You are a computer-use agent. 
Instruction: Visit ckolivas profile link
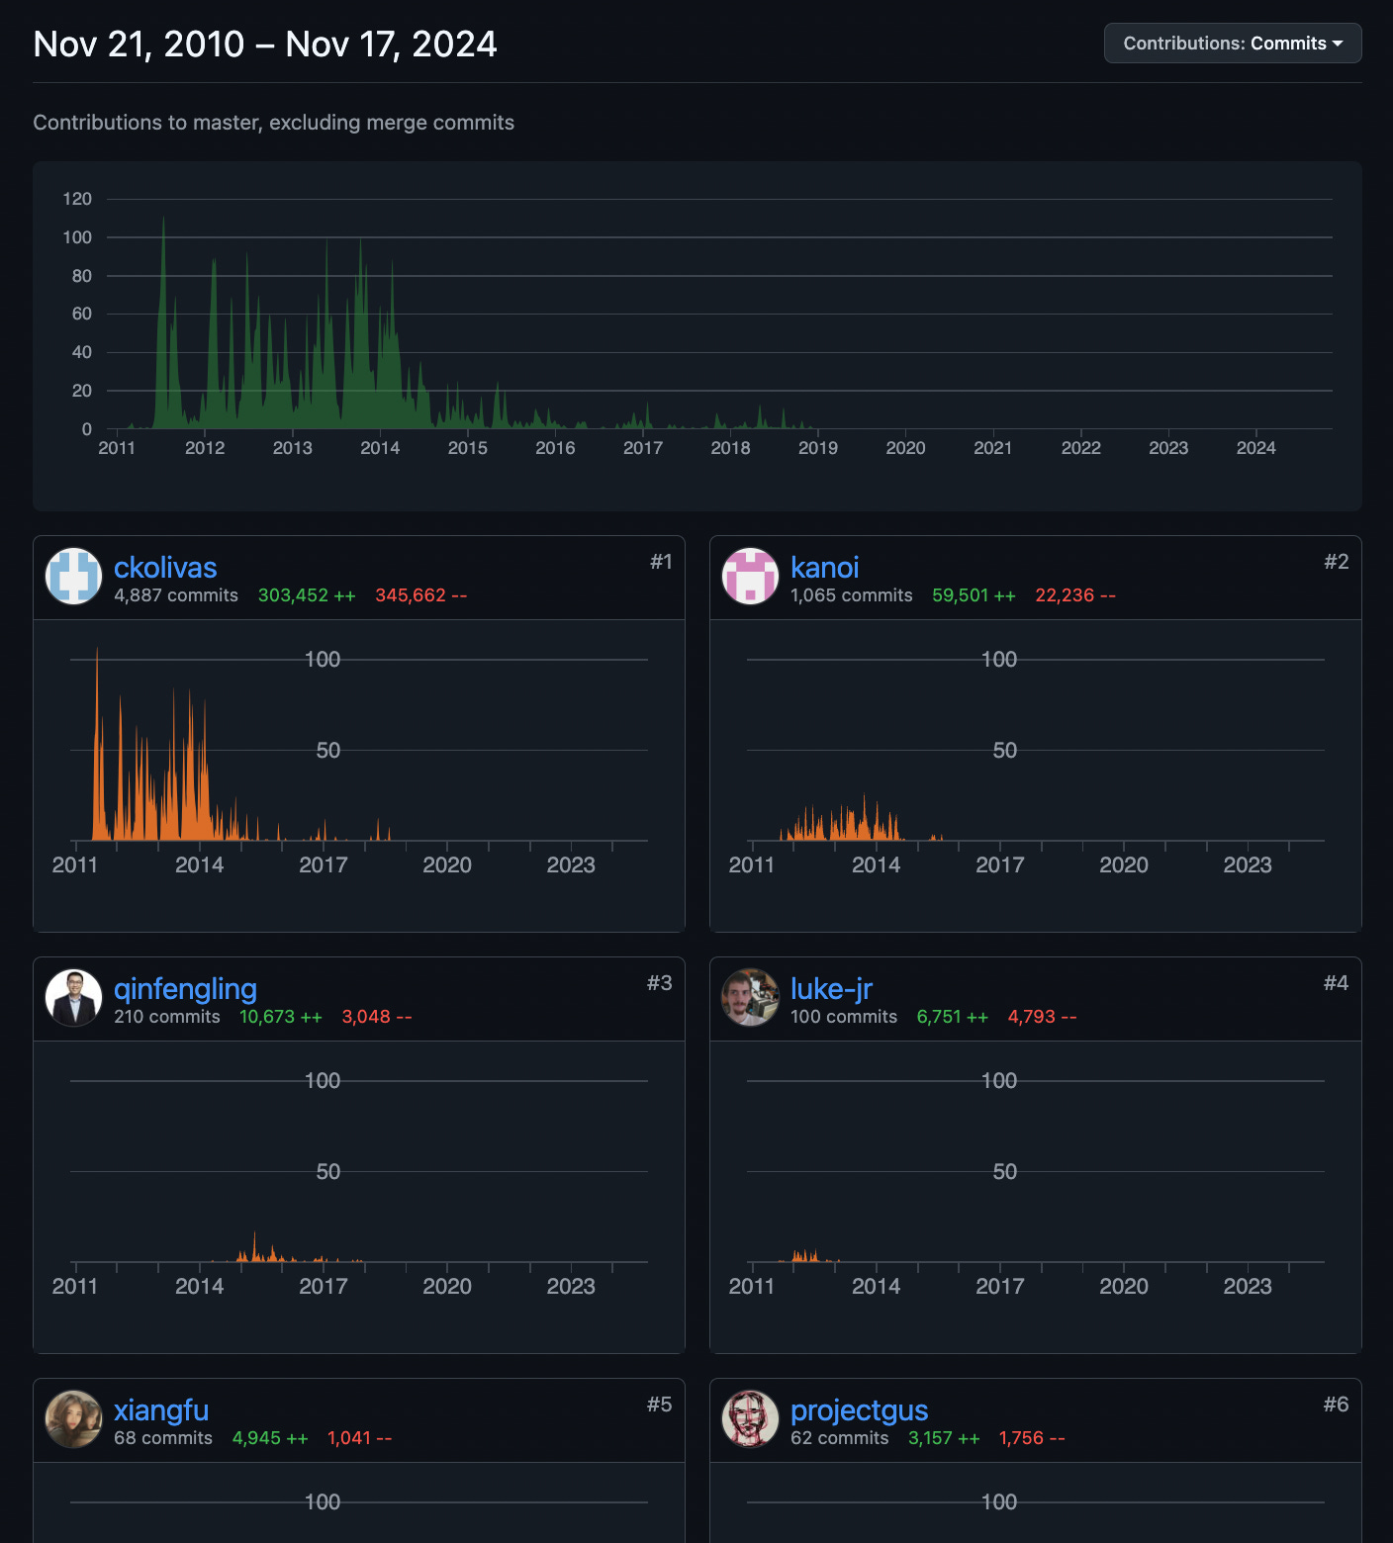pyautogui.click(x=165, y=568)
